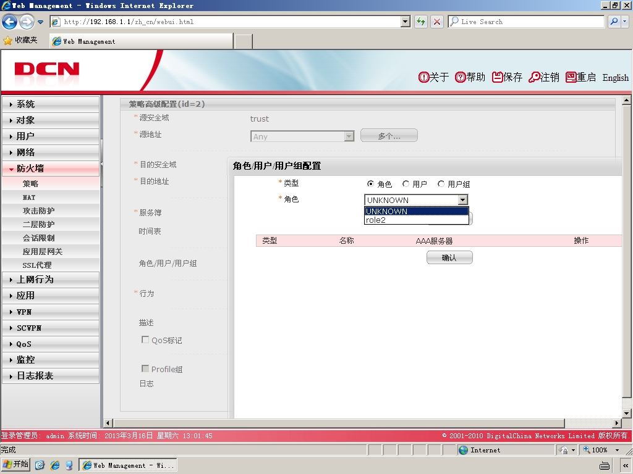The image size is (633, 474).
Task: Expand the 对象 menu
Action: click(51, 120)
